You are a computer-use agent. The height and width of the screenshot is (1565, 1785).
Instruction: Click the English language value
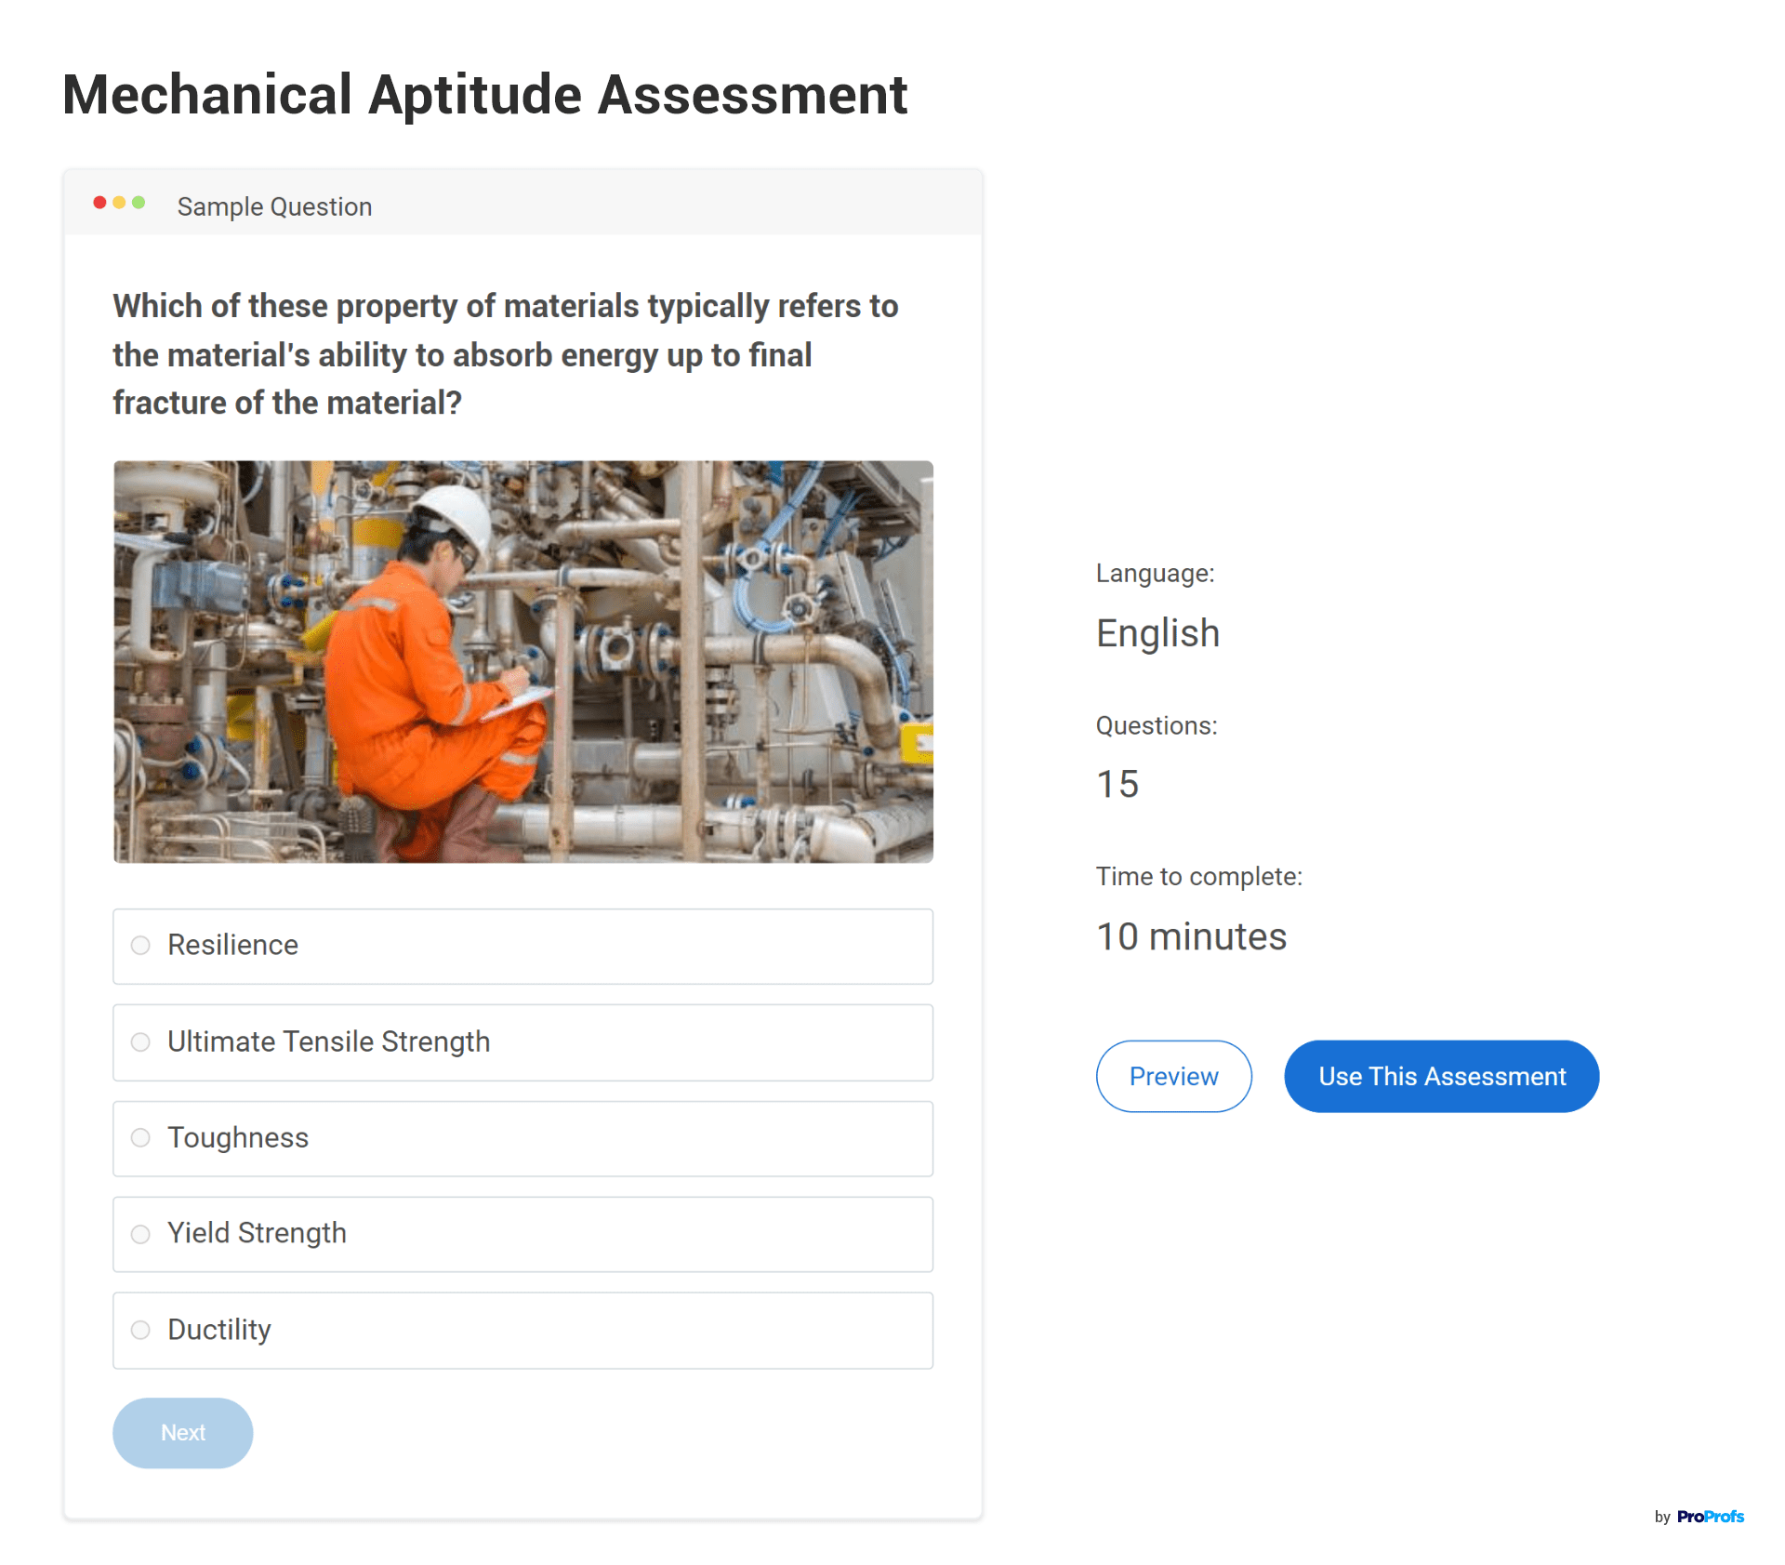(1157, 633)
